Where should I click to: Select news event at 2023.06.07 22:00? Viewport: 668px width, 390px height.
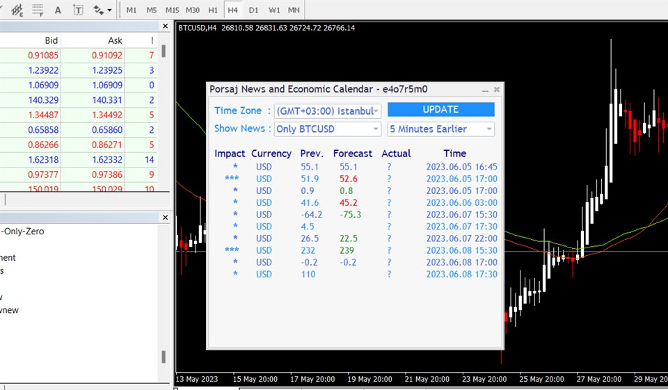coord(356,238)
